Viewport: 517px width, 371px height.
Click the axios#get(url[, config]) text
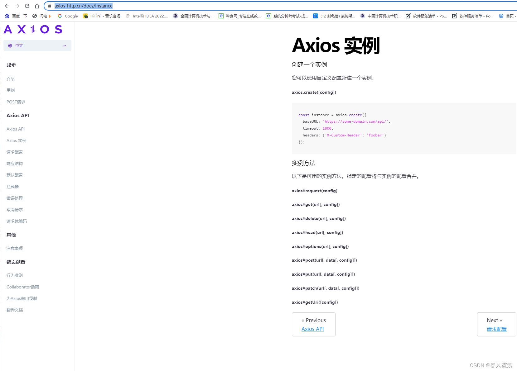click(316, 204)
